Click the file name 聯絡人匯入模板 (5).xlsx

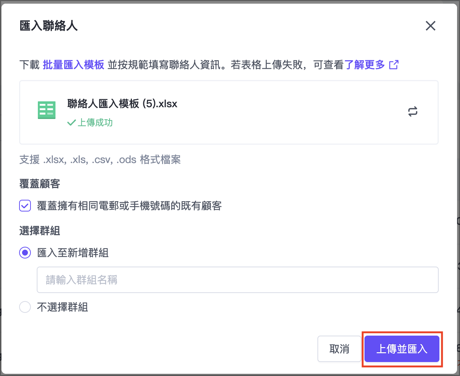click(x=122, y=104)
